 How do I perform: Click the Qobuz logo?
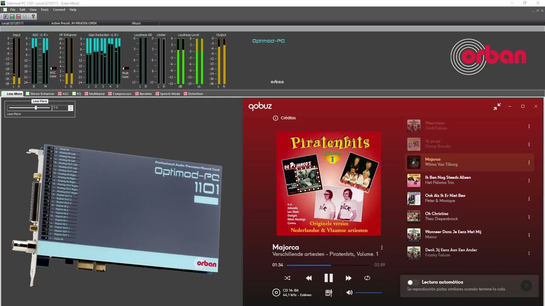tap(260, 107)
